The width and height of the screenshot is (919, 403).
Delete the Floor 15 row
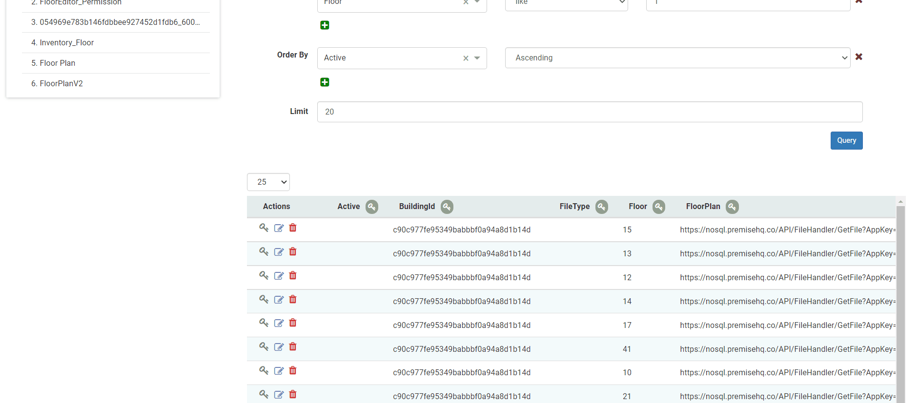(293, 228)
